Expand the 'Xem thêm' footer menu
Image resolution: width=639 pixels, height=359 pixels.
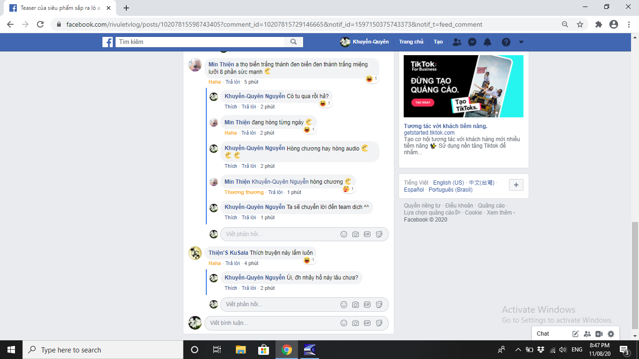point(500,213)
